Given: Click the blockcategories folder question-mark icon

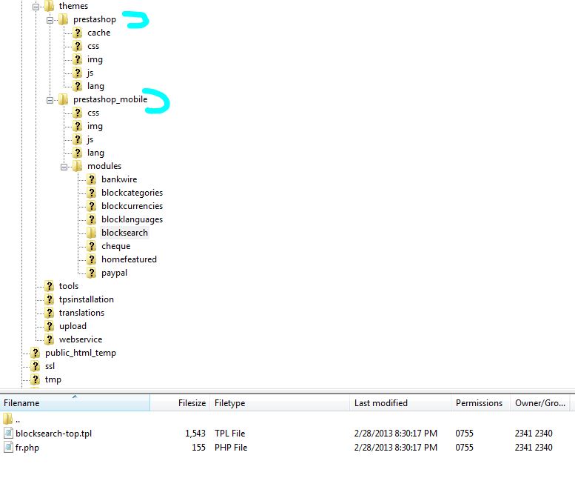Looking at the screenshot, I should (91, 193).
